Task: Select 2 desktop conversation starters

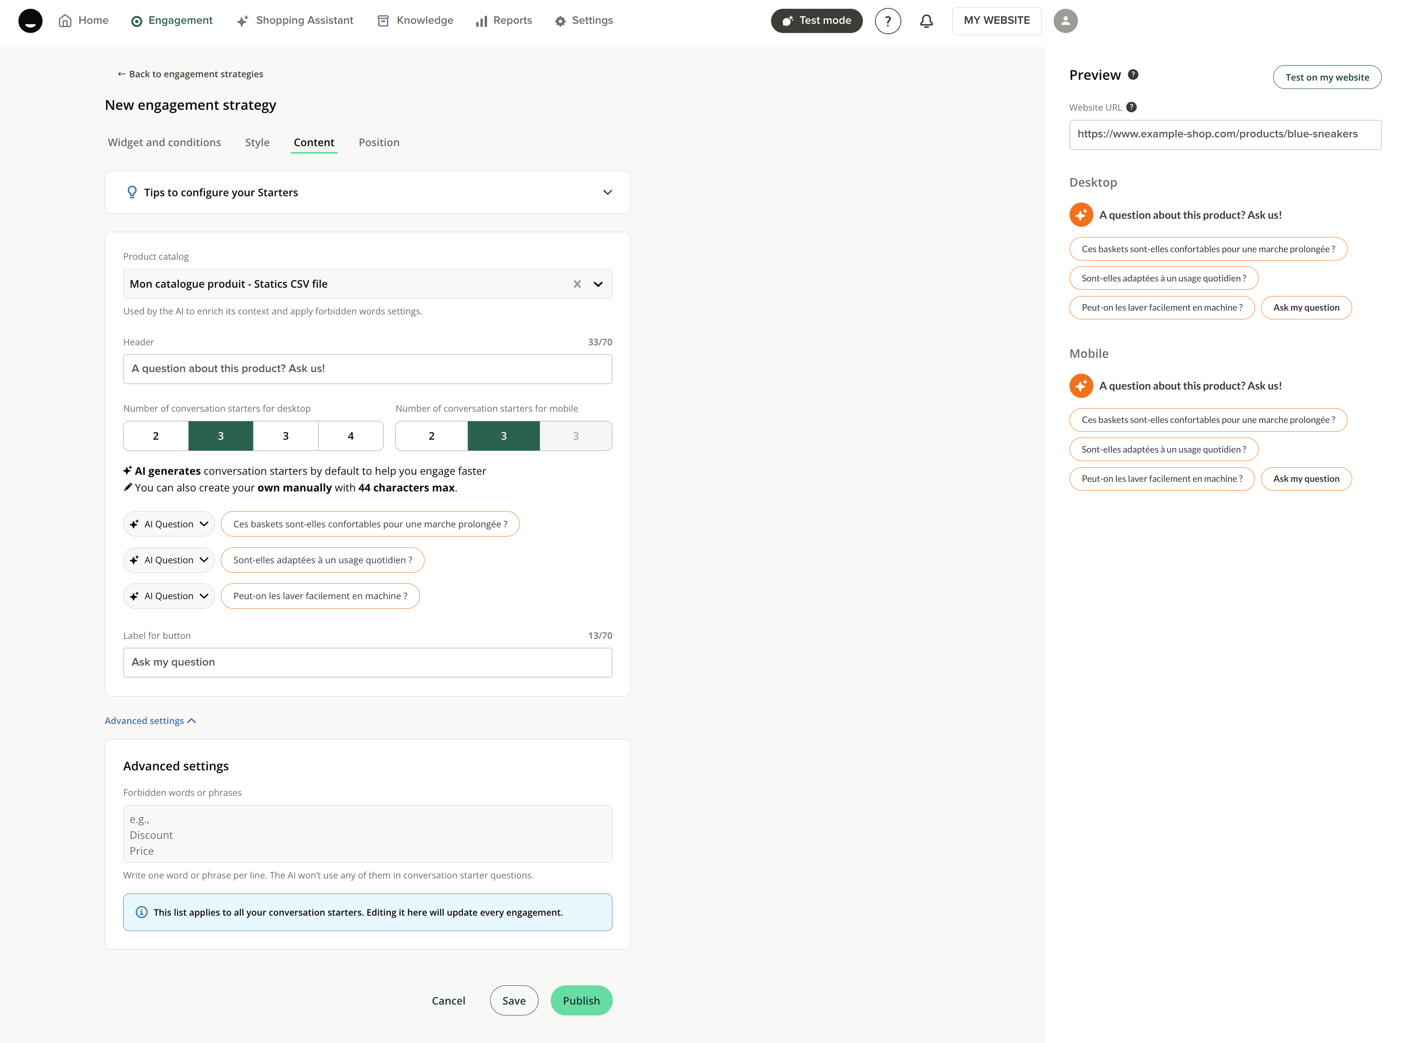Action: [156, 435]
